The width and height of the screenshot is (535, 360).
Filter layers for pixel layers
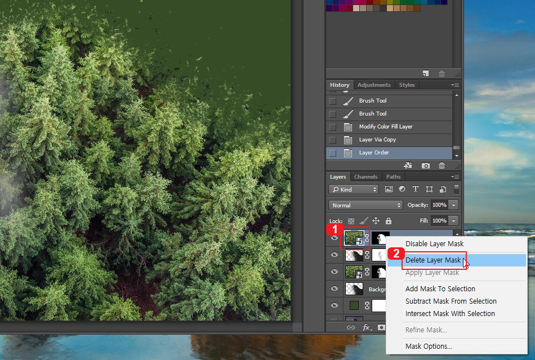[389, 189]
